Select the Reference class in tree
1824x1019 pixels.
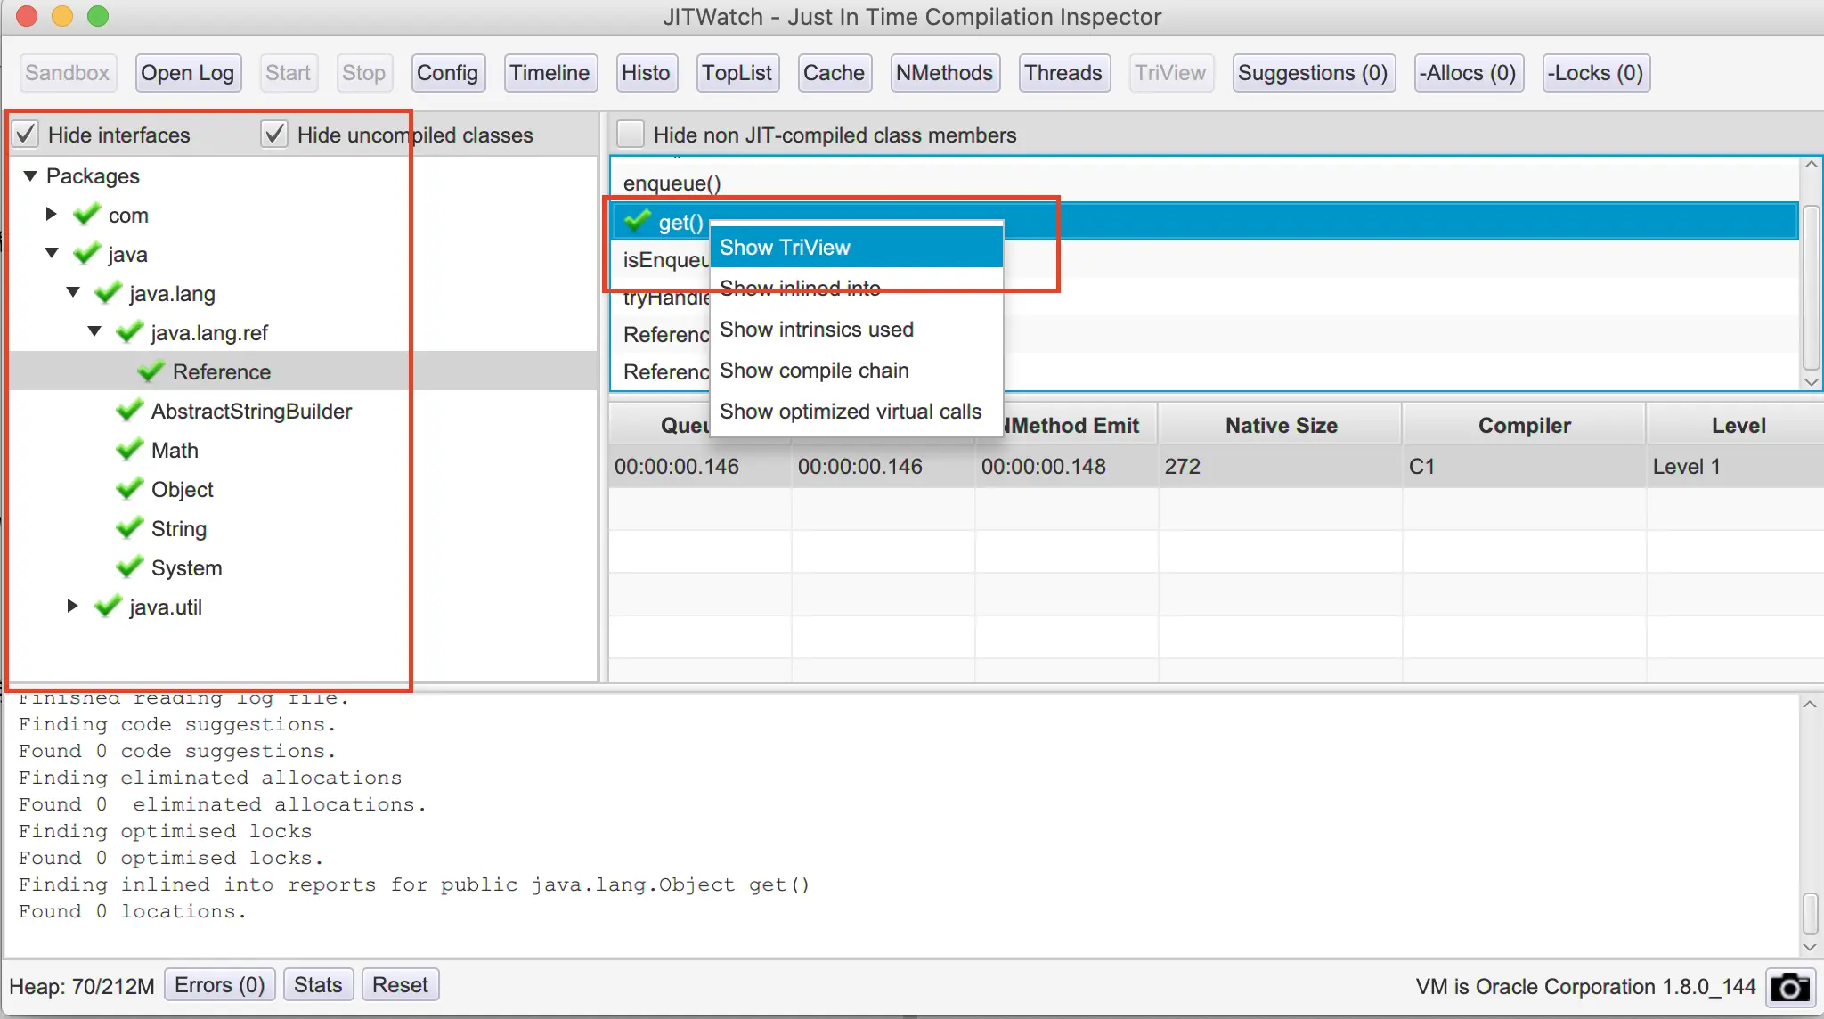pos(221,371)
